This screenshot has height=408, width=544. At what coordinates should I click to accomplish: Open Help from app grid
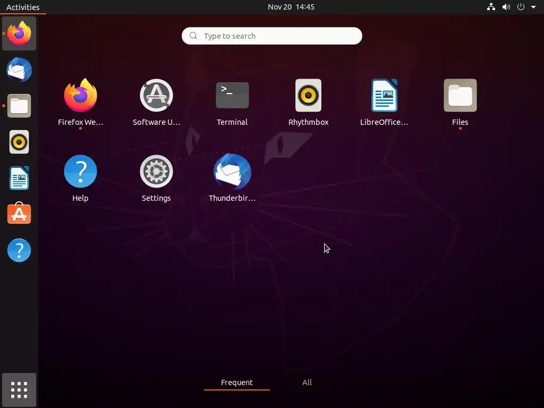point(80,178)
